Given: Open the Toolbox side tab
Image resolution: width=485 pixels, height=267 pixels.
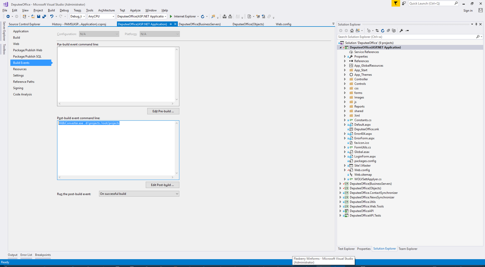Looking at the screenshot, I should coord(4,49).
